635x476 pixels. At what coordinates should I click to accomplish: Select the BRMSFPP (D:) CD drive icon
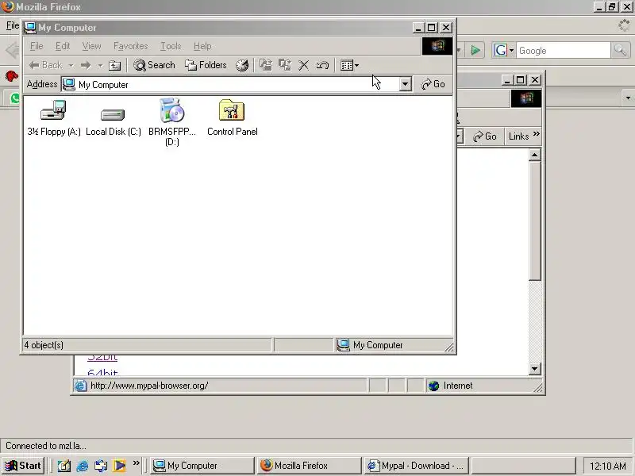click(x=172, y=121)
